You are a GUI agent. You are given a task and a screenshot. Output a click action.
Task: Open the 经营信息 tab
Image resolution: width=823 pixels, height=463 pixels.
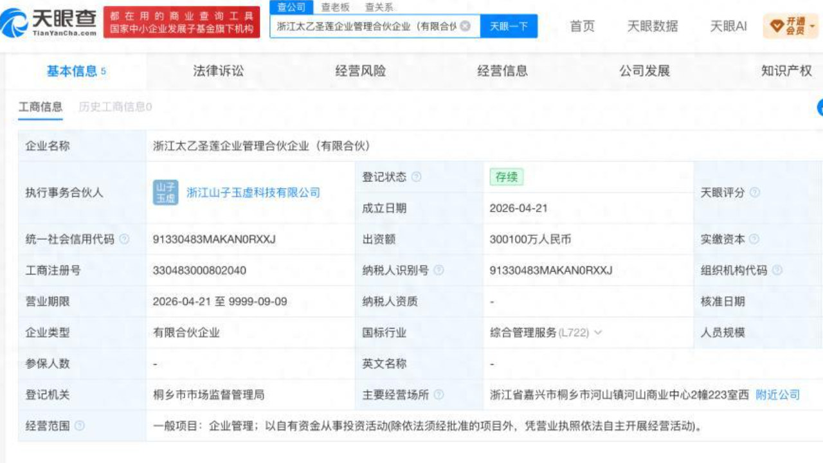[502, 71]
